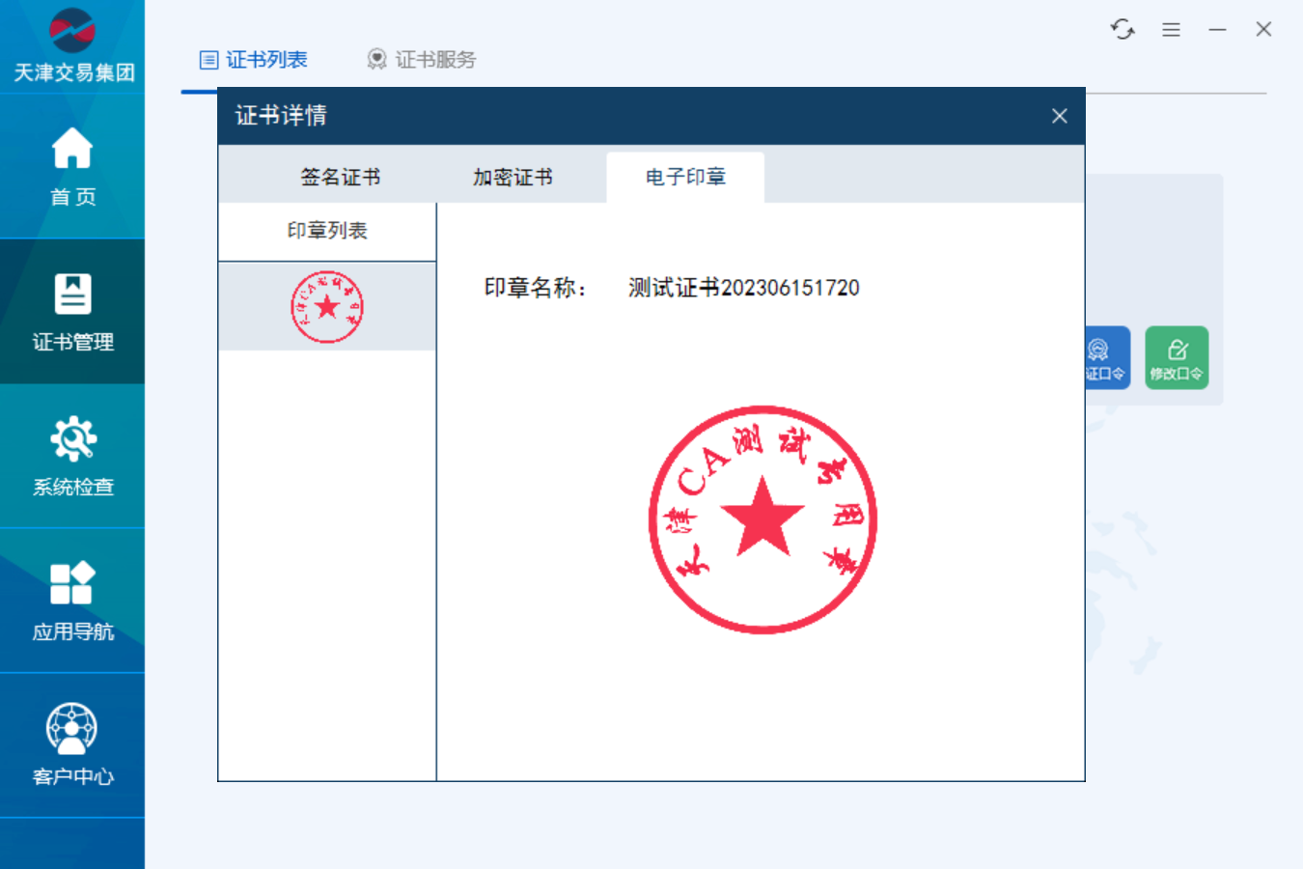The image size is (1303, 869).
Task: Close the 证书详情 dialog
Action: 1059,116
